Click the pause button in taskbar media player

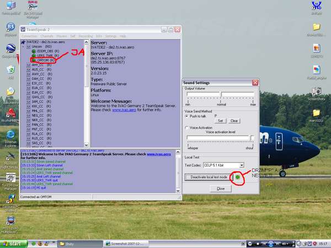tap(271, 244)
